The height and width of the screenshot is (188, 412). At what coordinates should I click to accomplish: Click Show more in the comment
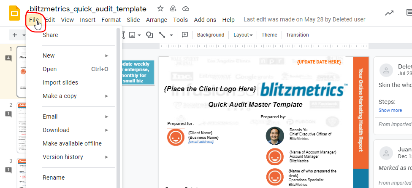click(390, 110)
